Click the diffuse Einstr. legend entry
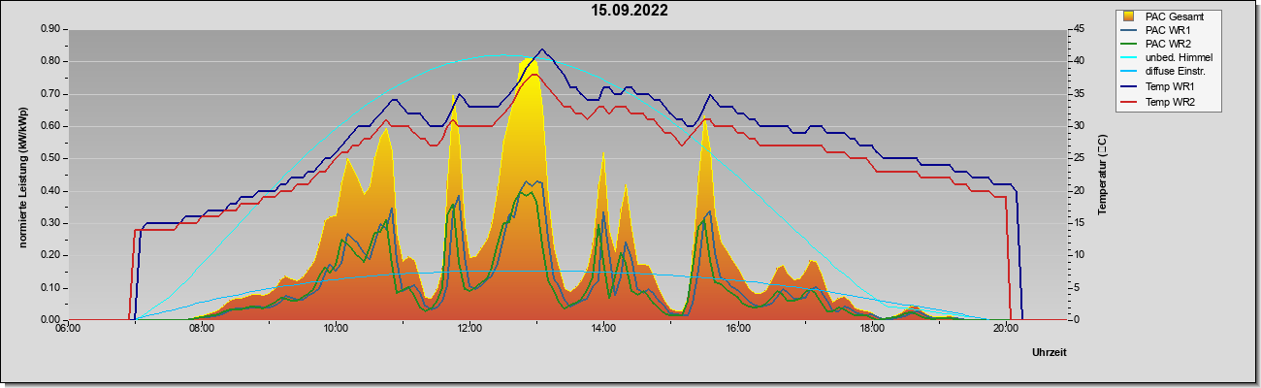 [x=1171, y=73]
